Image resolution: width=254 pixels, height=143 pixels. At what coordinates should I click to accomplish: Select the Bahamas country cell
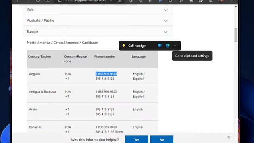click(x=35, y=127)
